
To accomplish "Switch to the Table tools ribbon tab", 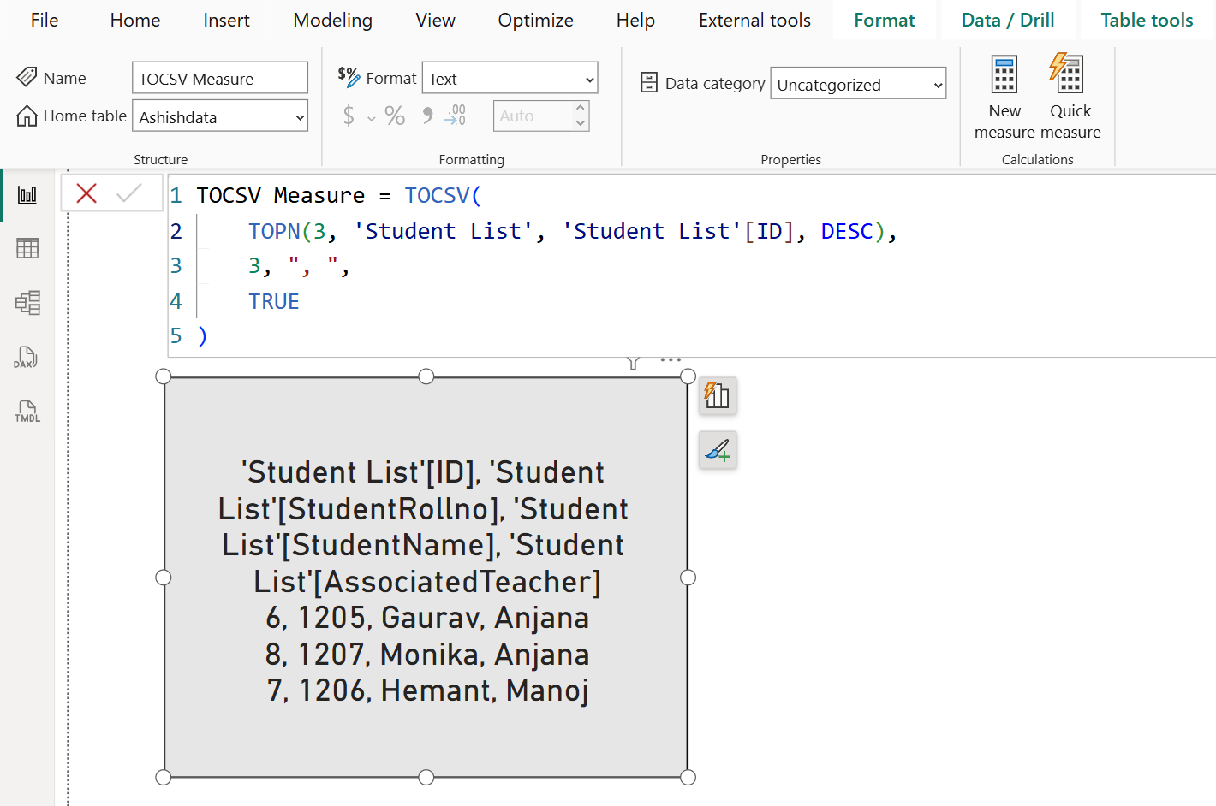I will point(1147,20).
